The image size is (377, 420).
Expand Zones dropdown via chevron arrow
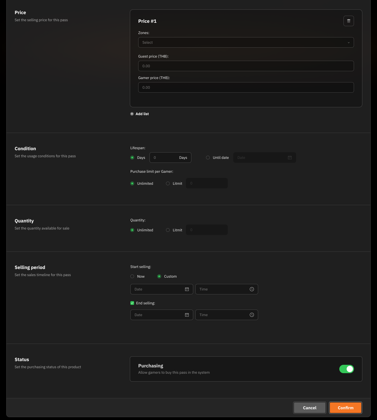click(x=349, y=43)
